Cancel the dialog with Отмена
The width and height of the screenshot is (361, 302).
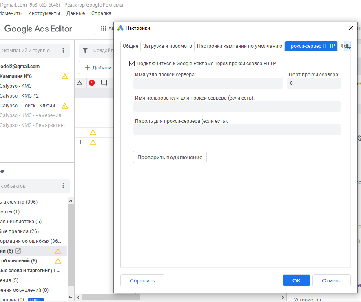coord(332,280)
